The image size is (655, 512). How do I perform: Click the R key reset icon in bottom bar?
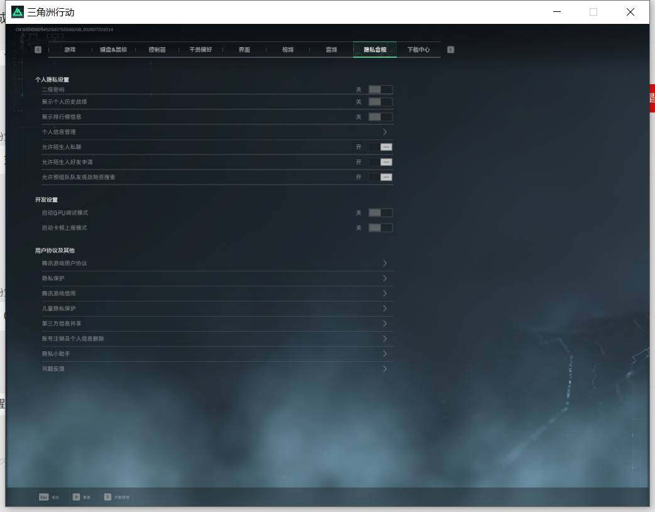77,497
